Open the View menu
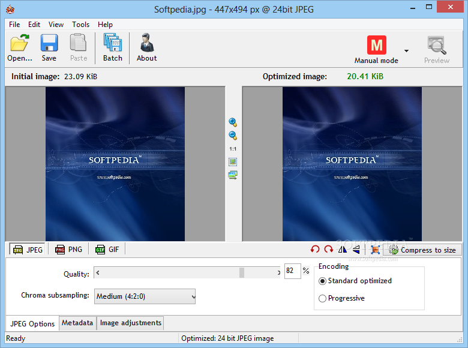The image size is (468, 348). 56,25
